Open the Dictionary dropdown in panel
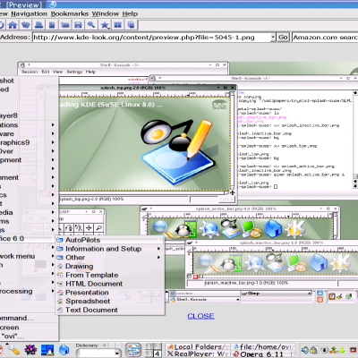The image size is (358, 358). [x=117, y=354]
